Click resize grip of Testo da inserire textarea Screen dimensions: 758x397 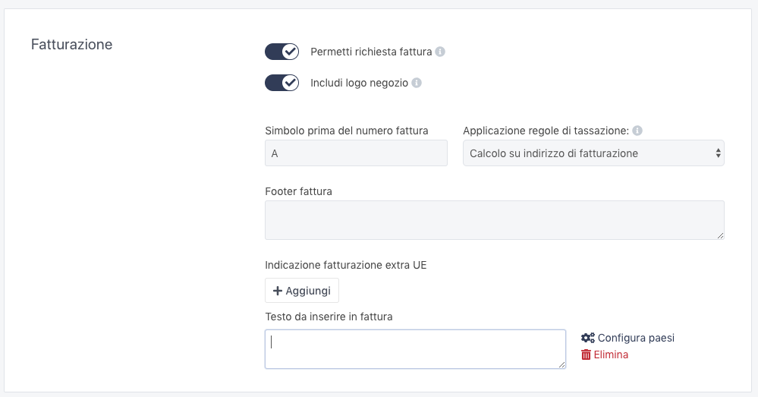561,364
